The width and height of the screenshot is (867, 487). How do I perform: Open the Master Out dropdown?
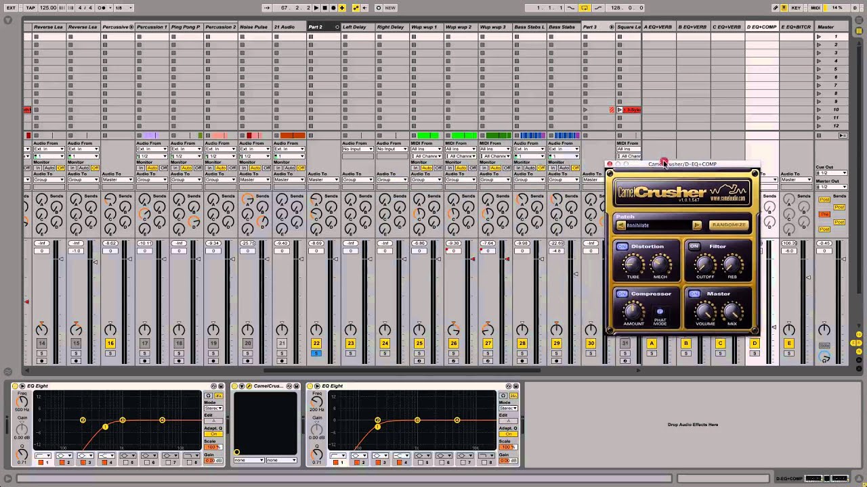click(832, 187)
